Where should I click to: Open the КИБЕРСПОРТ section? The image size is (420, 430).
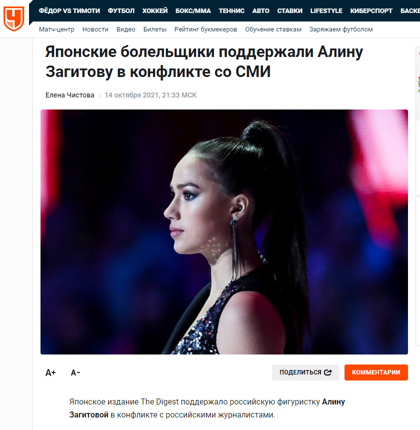click(371, 10)
